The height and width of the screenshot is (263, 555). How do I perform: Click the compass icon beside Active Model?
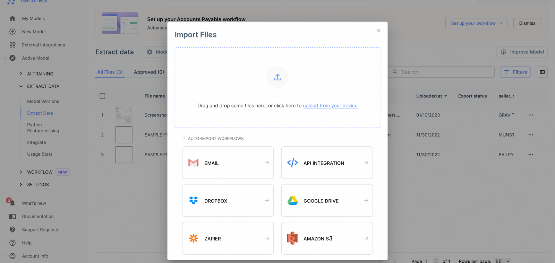pos(12,58)
